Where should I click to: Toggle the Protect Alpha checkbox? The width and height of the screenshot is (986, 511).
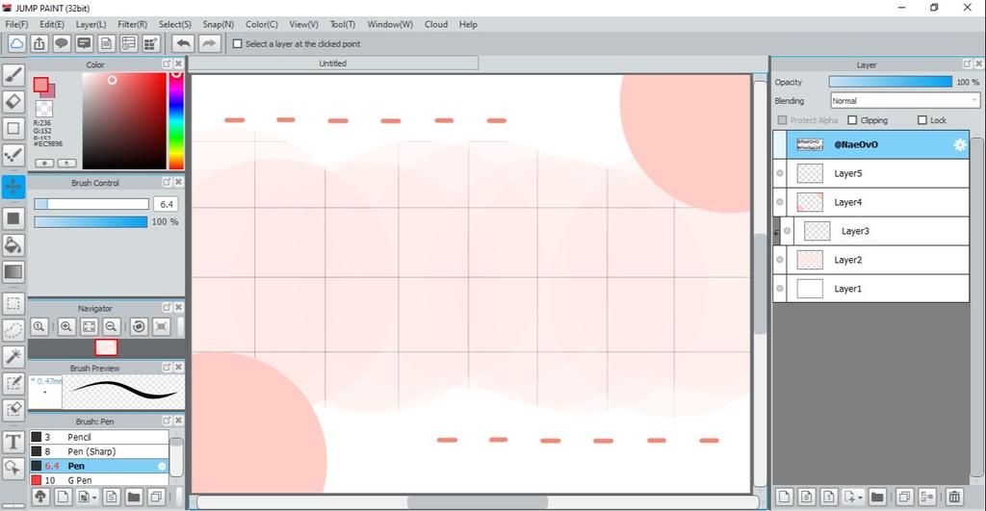click(782, 120)
